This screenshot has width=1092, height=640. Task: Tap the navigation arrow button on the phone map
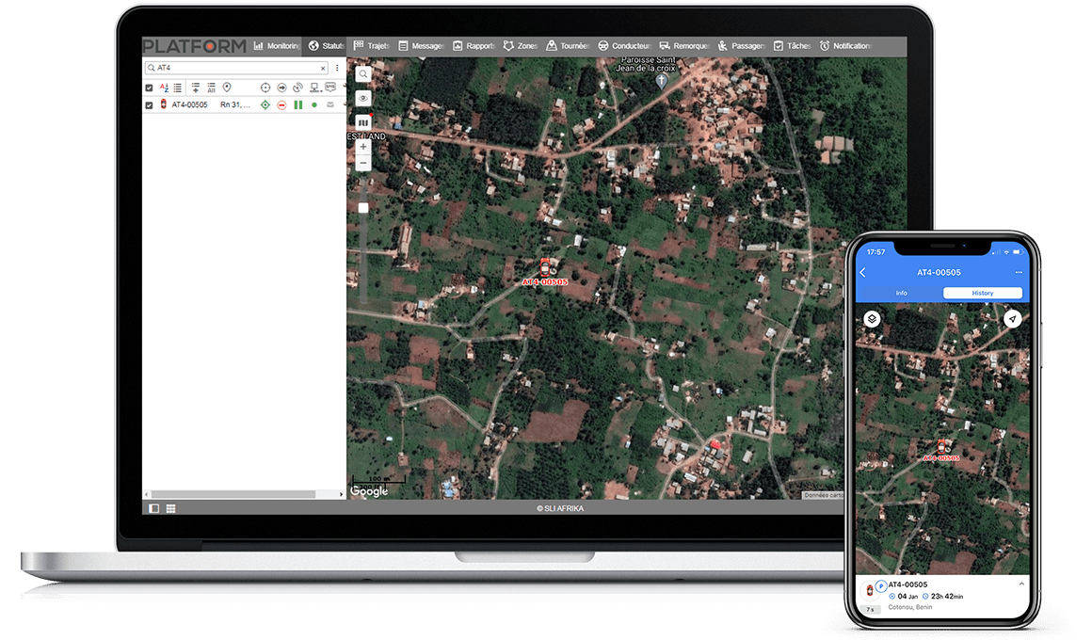[1013, 319]
